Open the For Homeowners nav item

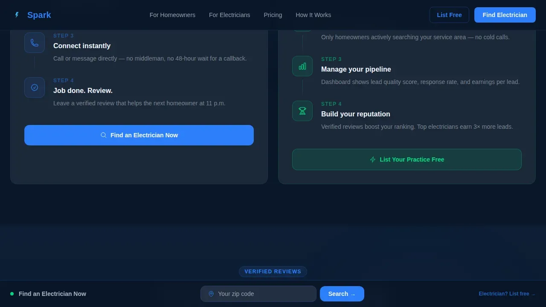[172, 15]
